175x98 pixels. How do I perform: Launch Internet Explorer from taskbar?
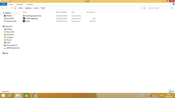point(10,95)
